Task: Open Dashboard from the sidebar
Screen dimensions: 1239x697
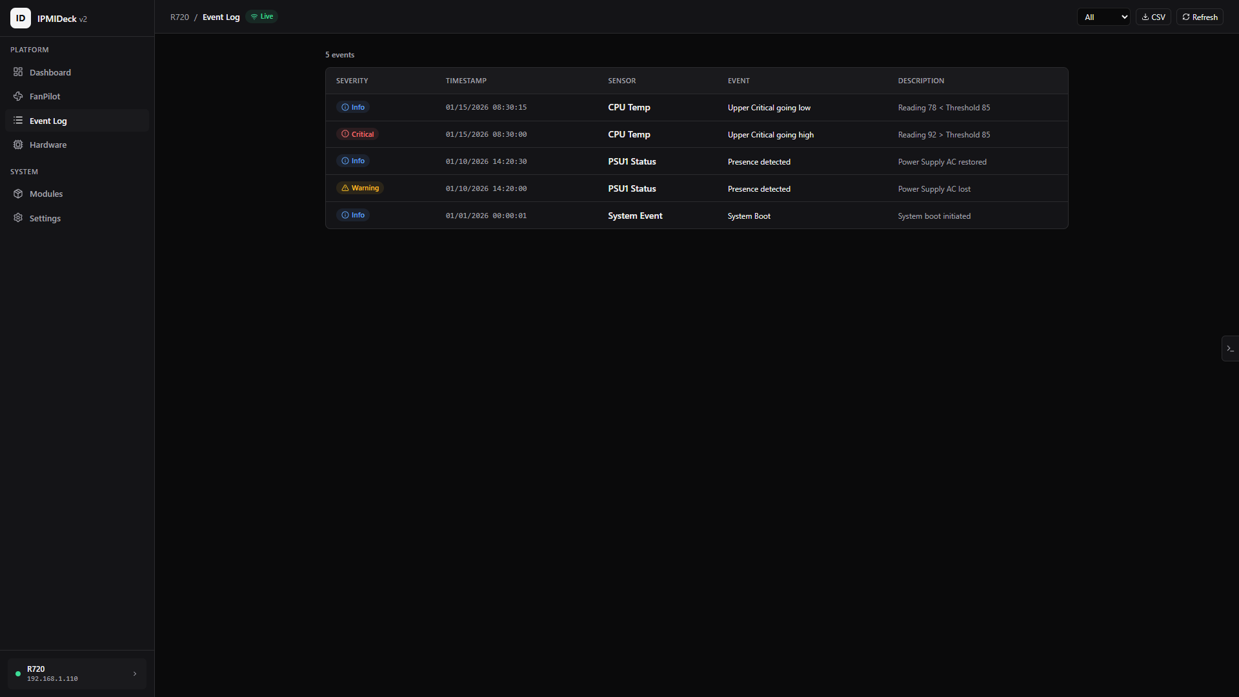Action: 77,72
